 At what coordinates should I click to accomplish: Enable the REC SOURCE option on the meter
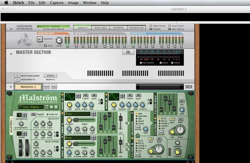click(x=141, y=63)
